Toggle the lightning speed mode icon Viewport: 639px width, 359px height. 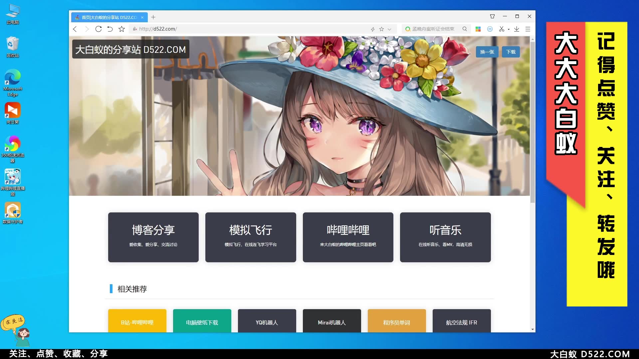point(372,29)
